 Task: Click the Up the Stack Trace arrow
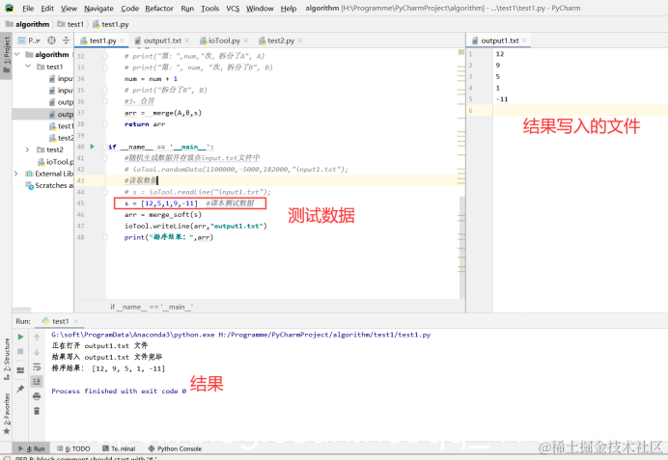pos(37,338)
